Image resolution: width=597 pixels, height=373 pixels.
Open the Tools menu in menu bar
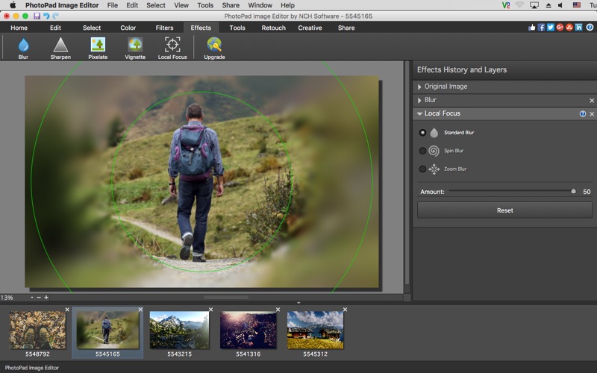click(x=205, y=5)
